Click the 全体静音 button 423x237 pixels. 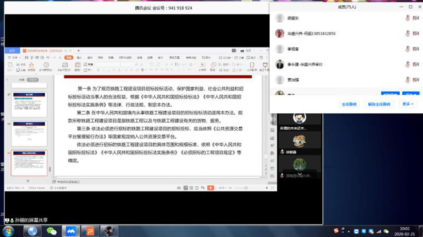coord(349,104)
